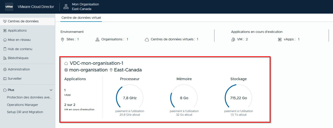Click the Sites location pin icon
This screenshot has height=128, width=333.
click(x=62, y=40)
